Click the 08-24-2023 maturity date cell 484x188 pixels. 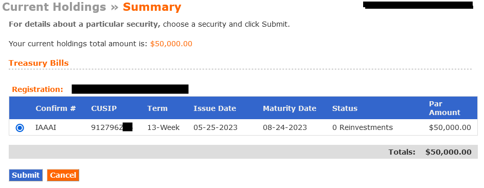[285, 127]
